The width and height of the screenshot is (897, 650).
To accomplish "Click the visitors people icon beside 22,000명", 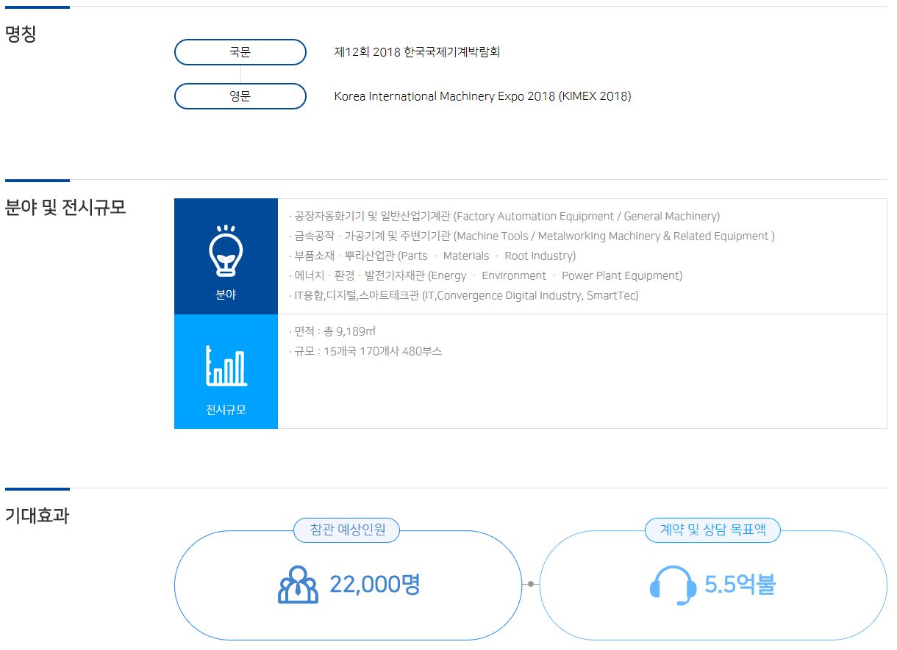I will tap(299, 585).
